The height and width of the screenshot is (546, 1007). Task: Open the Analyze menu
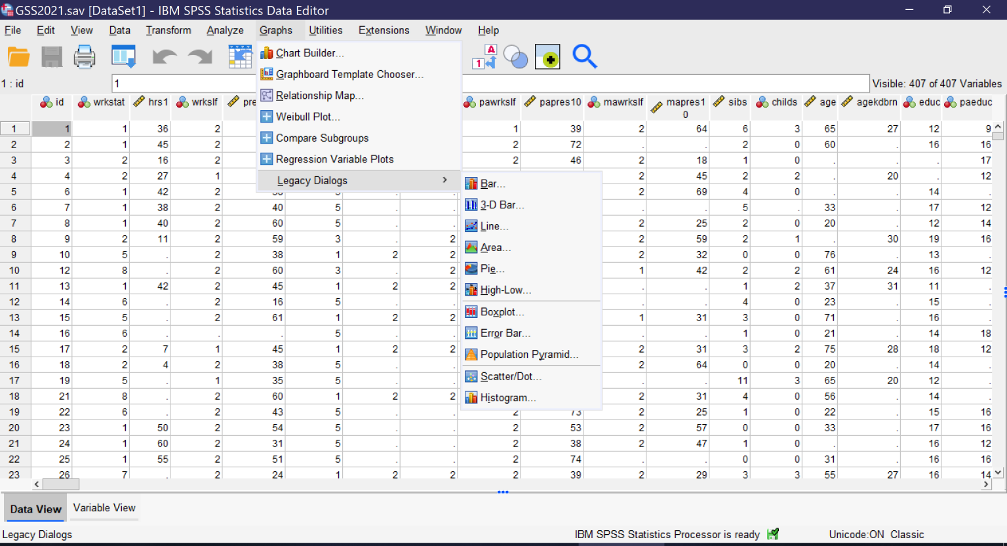[225, 30]
